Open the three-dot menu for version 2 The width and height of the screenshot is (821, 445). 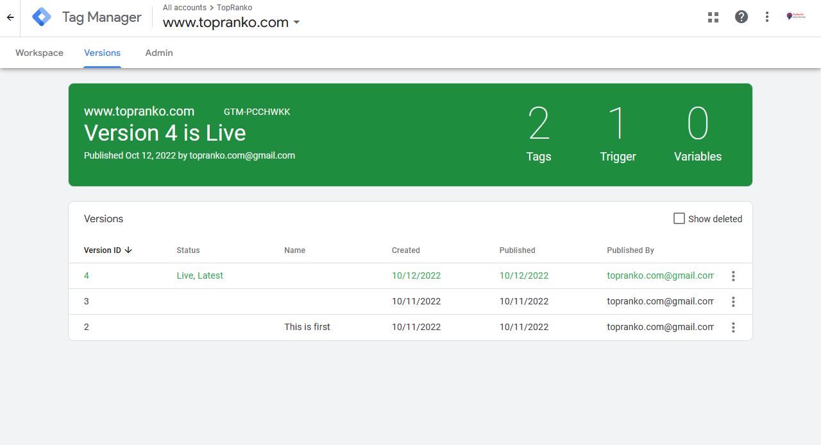point(733,327)
